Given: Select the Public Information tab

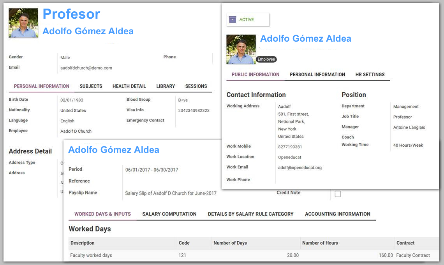Looking at the screenshot, I should point(255,75).
